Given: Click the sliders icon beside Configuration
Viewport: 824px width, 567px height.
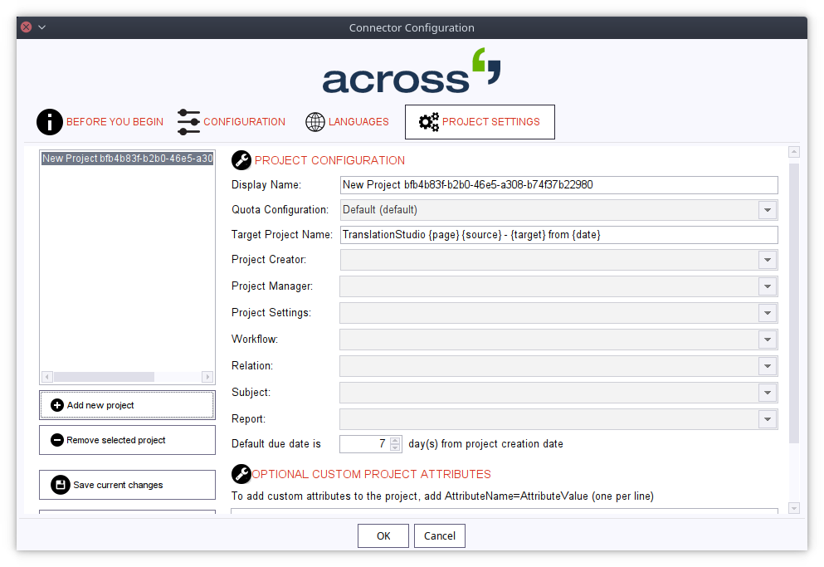Looking at the screenshot, I should coord(188,122).
